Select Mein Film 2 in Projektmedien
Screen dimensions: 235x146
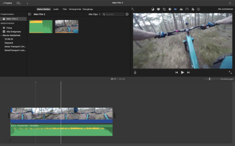click(x=13, y=19)
